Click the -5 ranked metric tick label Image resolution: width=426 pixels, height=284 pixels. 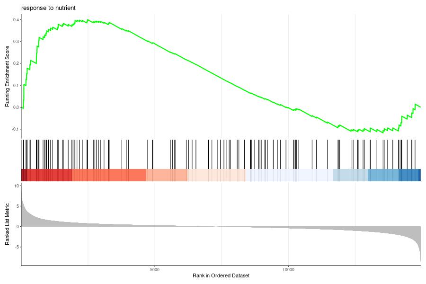[17, 247]
